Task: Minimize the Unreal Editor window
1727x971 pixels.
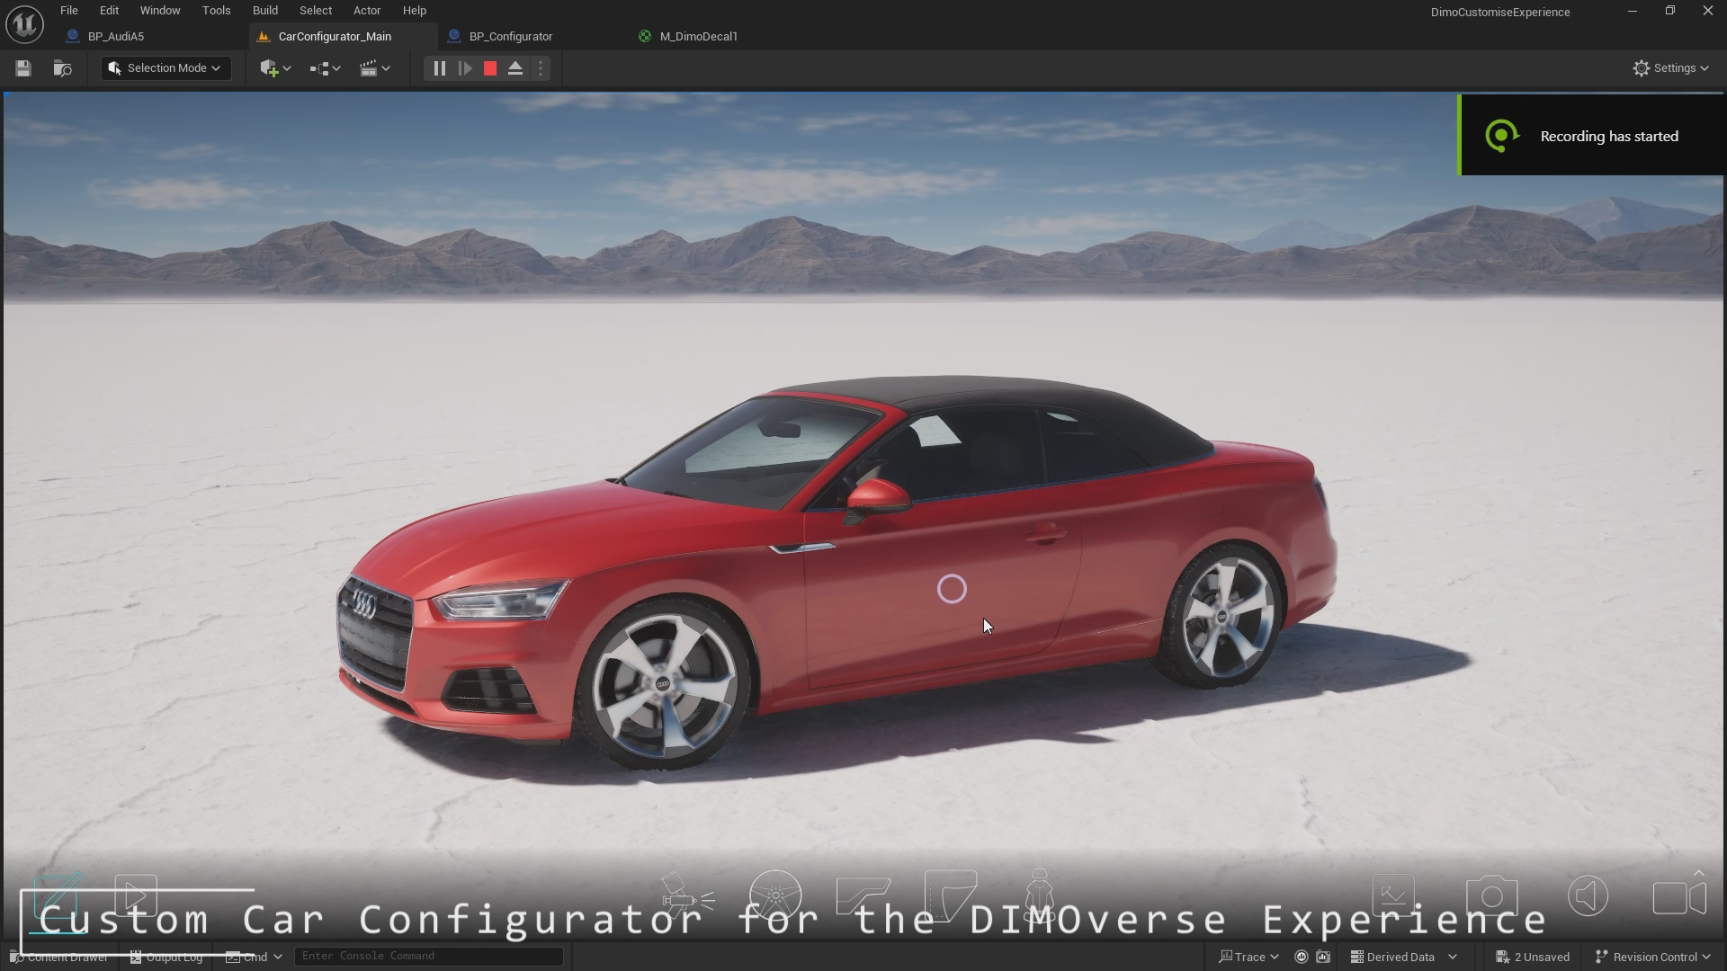Action: coord(1633,11)
